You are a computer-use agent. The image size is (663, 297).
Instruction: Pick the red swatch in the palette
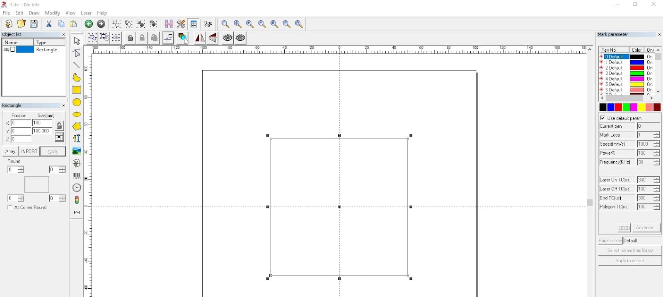point(618,108)
